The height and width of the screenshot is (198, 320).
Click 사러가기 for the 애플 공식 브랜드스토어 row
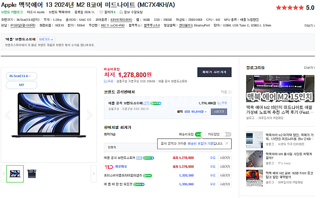point(225,158)
